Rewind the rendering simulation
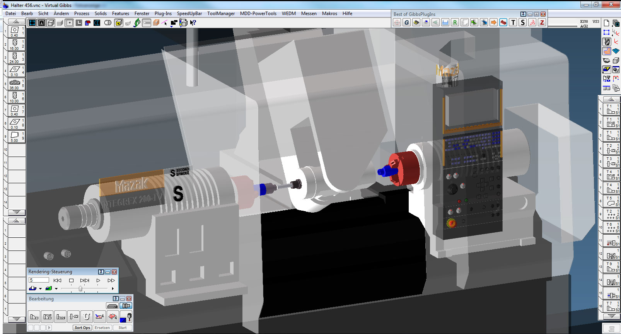 pyautogui.click(x=57, y=280)
